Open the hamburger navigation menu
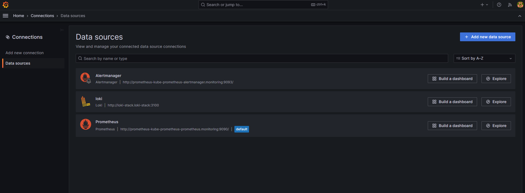Image resolution: width=525 pixels, height=193 pixels. pos(6,16)
